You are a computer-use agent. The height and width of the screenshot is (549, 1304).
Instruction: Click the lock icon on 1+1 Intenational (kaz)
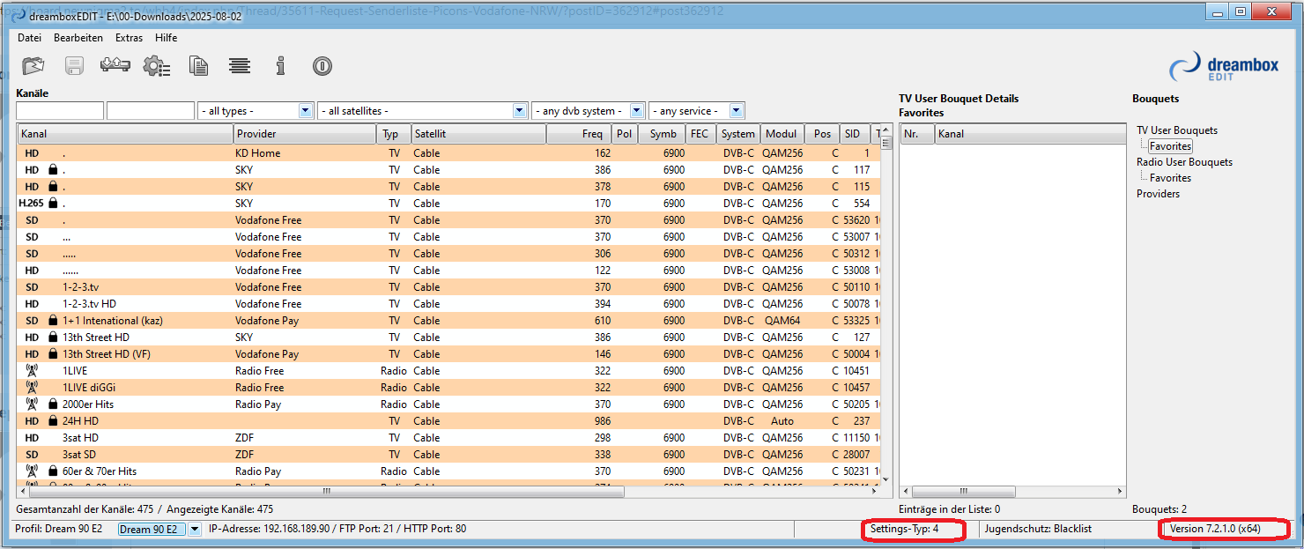(53, 321)
